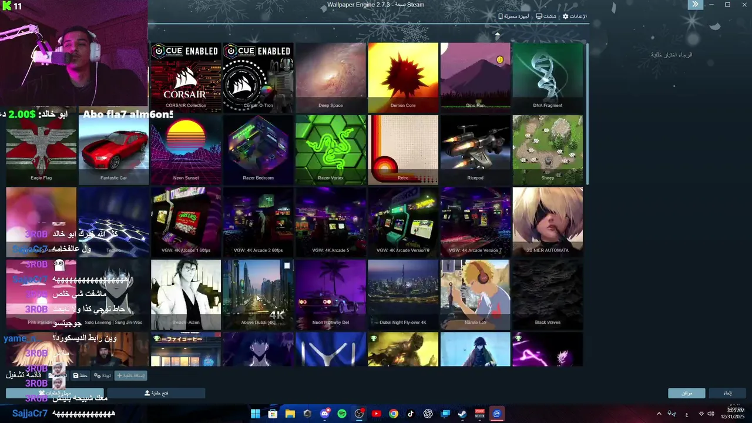The height and width of the screenshot is (423, 752).
Task: Choose VGW: 4K Arcade 5 wallpaper
Action: pos(330,222)
